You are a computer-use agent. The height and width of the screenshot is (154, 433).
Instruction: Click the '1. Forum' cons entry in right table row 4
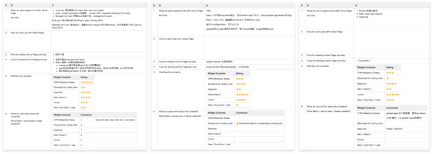(363, 61)
